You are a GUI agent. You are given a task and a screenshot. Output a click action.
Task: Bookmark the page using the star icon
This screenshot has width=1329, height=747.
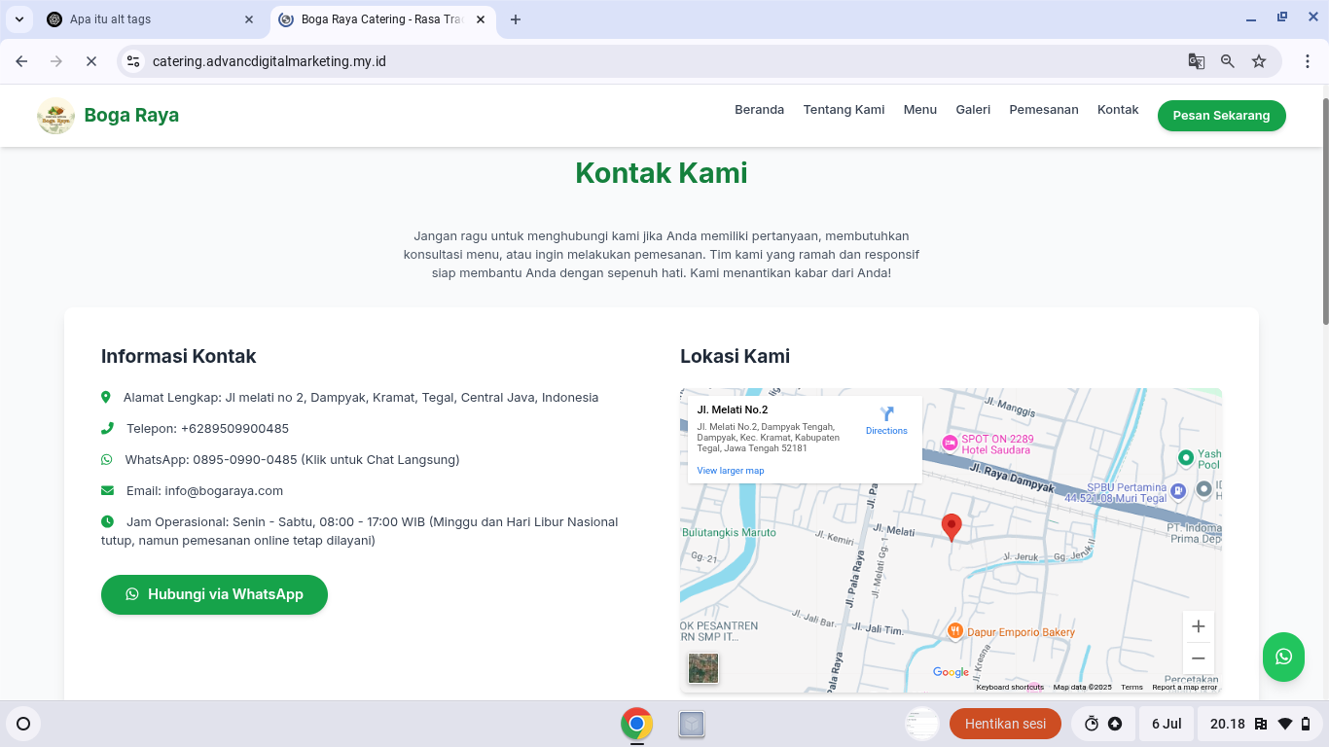1259,60
